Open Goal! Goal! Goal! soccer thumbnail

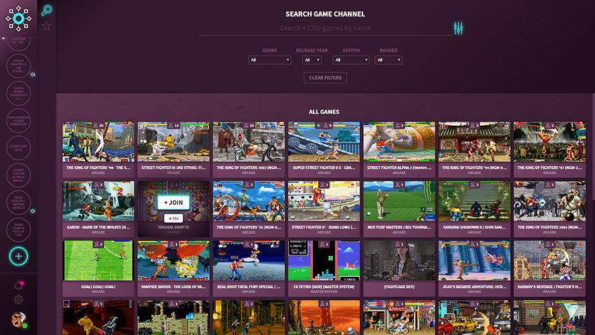coord(98,261)
